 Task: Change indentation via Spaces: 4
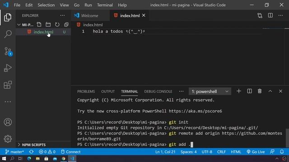(189, 152)
